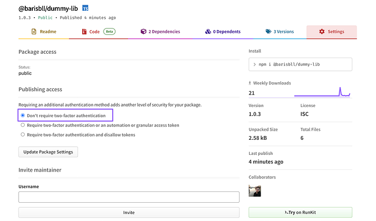Click the TypeScript TS badge icon
Screen dimensions: 376x221
click(85, 8)
